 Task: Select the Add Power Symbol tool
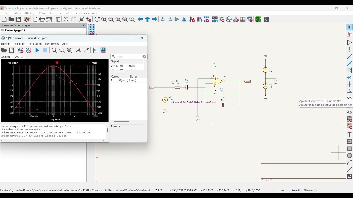tap(349, 50)
